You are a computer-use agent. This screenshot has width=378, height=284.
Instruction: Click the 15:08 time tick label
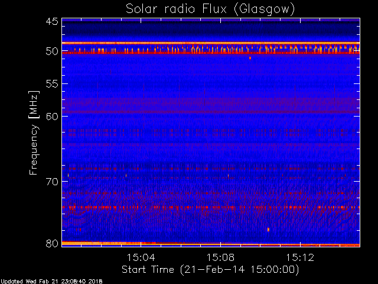220,257
